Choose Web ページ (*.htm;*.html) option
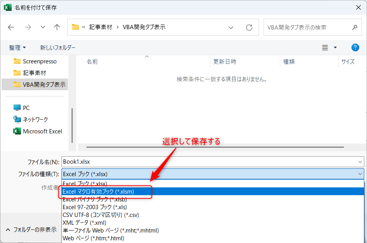 point(213,238)
